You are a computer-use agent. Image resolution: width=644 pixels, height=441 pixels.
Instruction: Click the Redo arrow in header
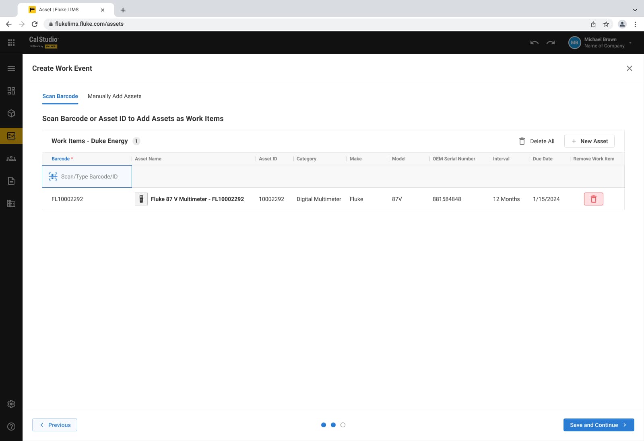(551, 43)
